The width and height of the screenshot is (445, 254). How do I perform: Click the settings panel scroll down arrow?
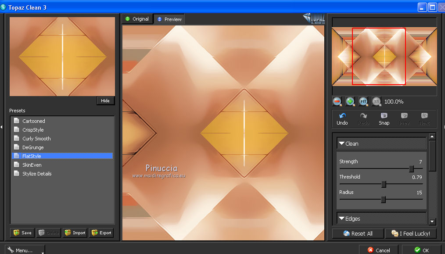click(x=432, y=222)
